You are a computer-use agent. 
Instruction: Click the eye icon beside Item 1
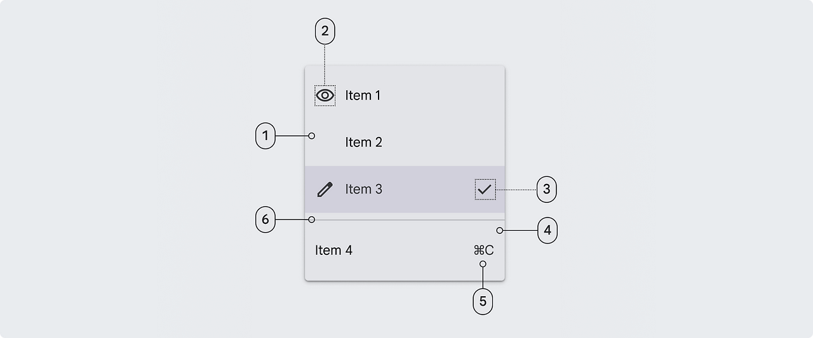pos(325,95)
